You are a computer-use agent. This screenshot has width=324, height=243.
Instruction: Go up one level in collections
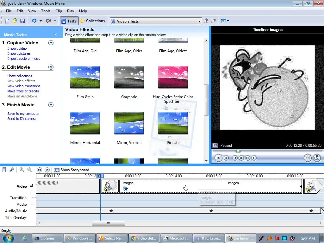206,21
